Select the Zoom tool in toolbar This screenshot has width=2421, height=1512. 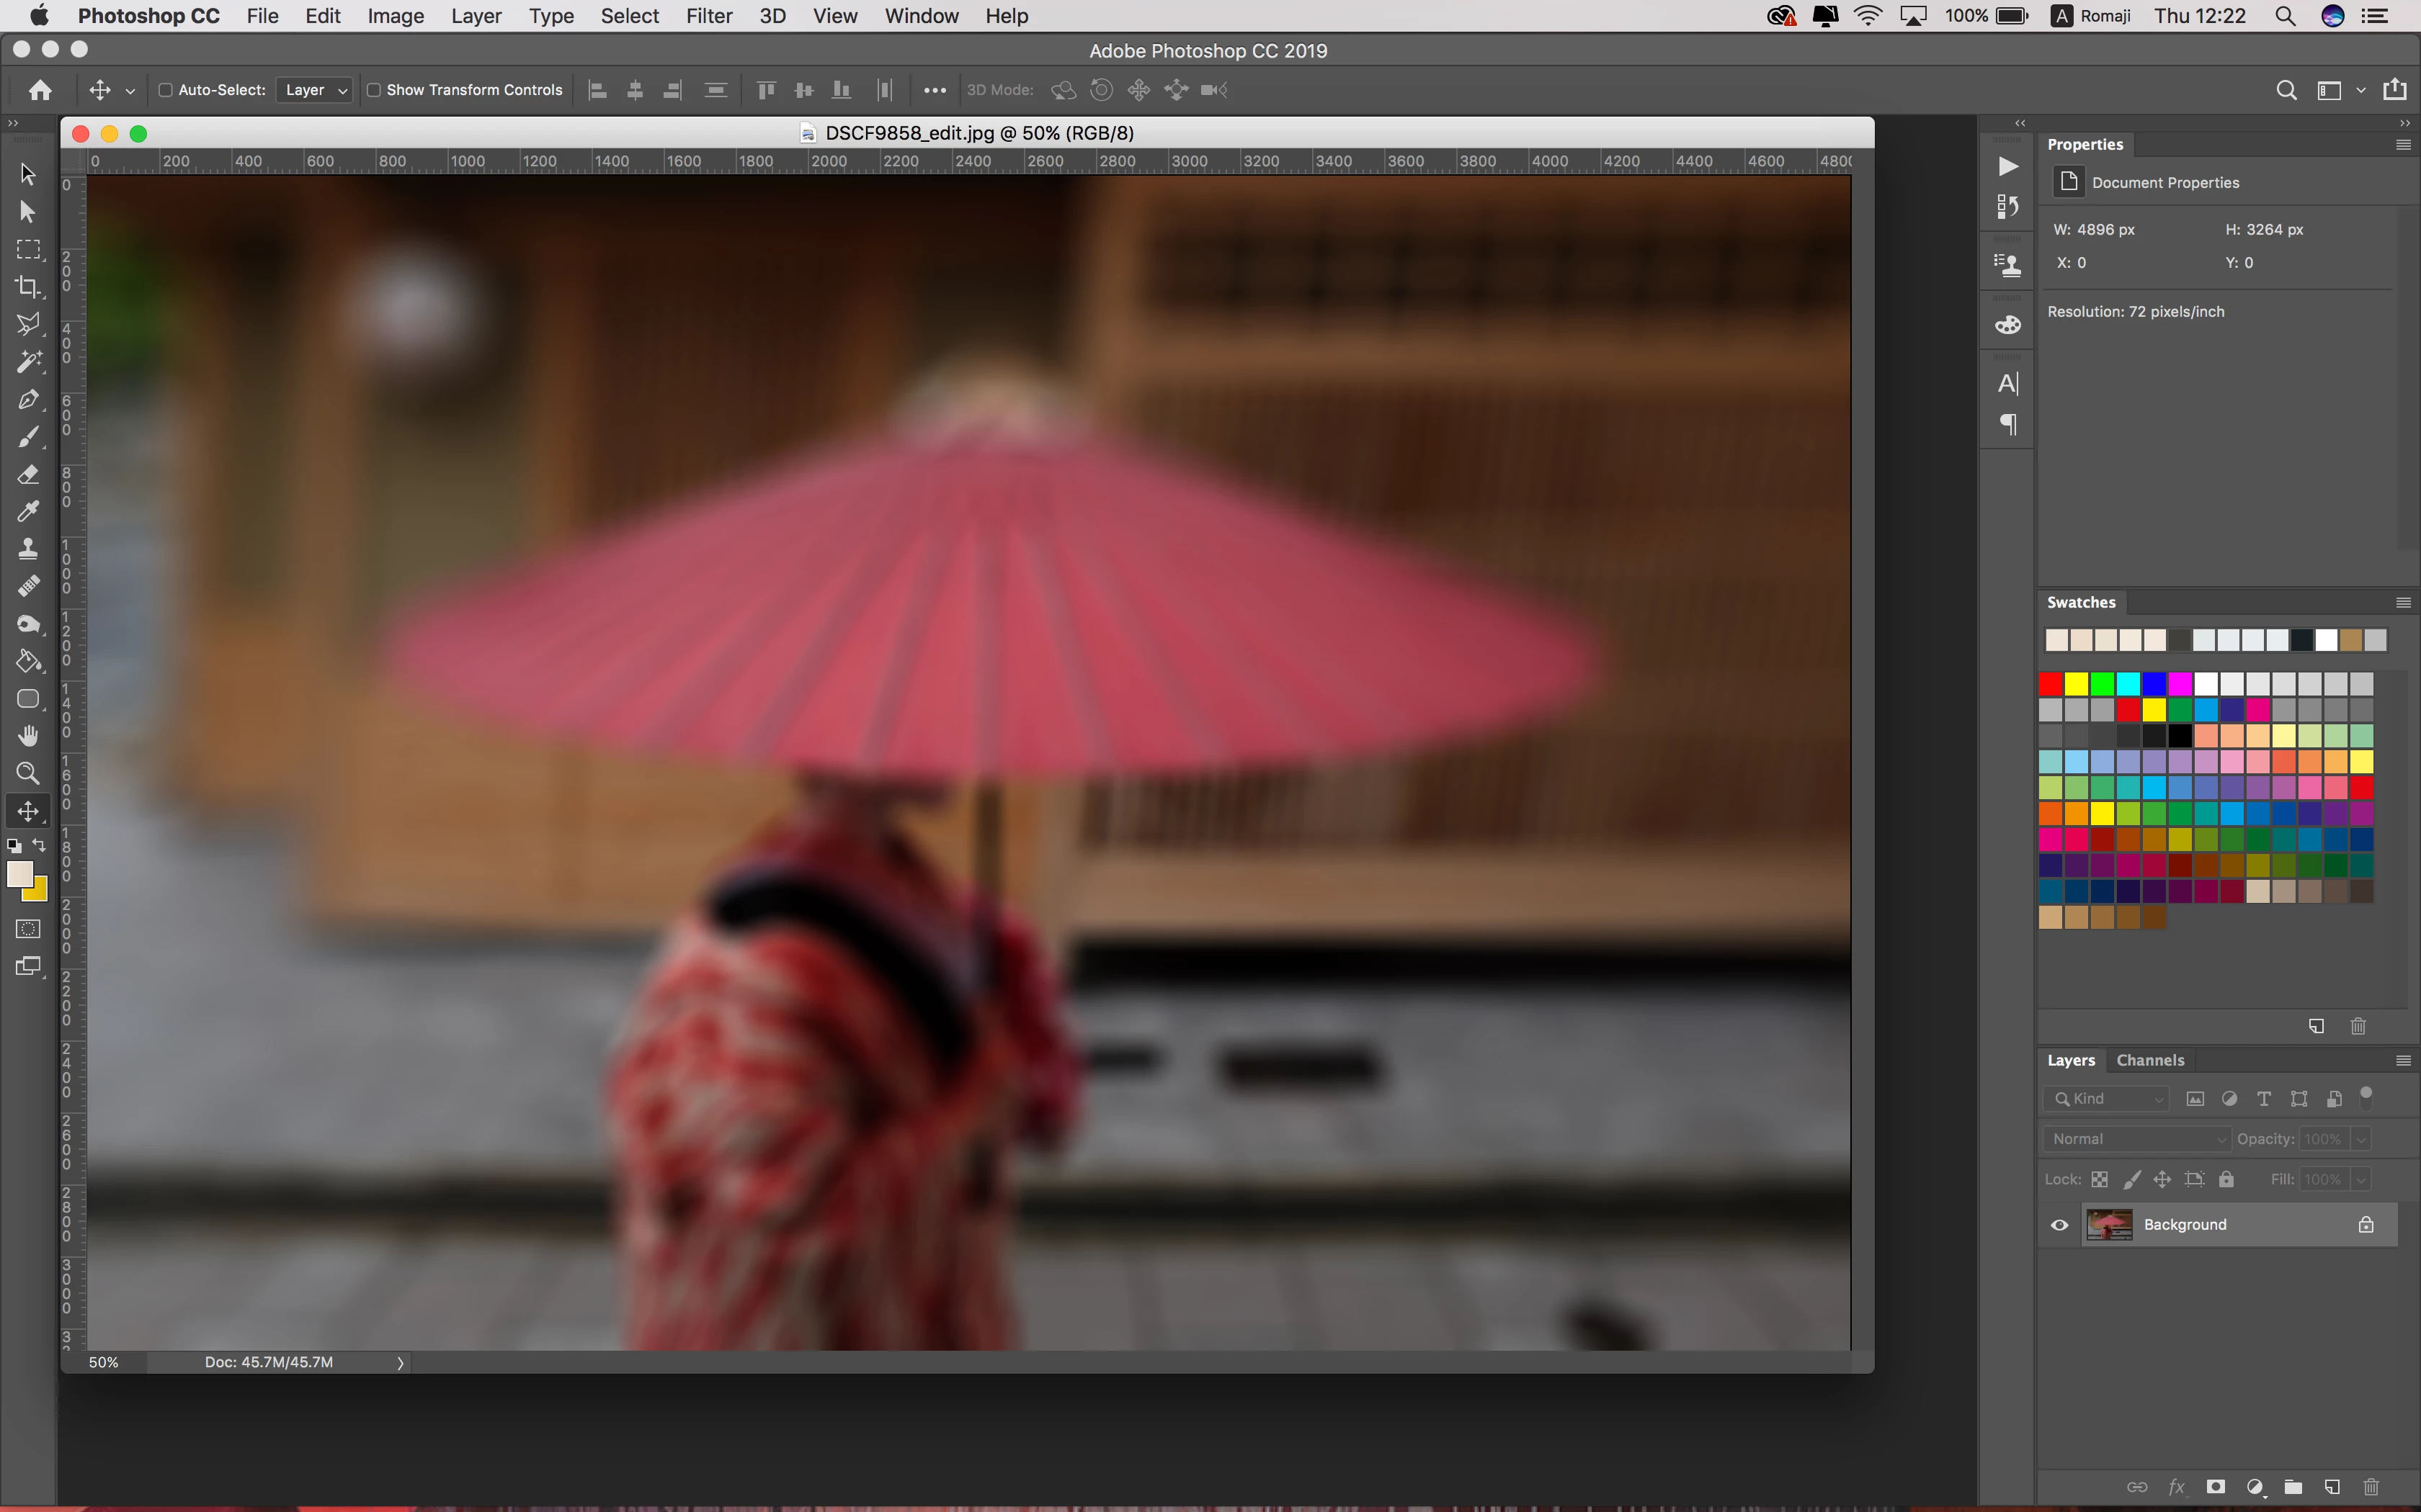point(28,773)
